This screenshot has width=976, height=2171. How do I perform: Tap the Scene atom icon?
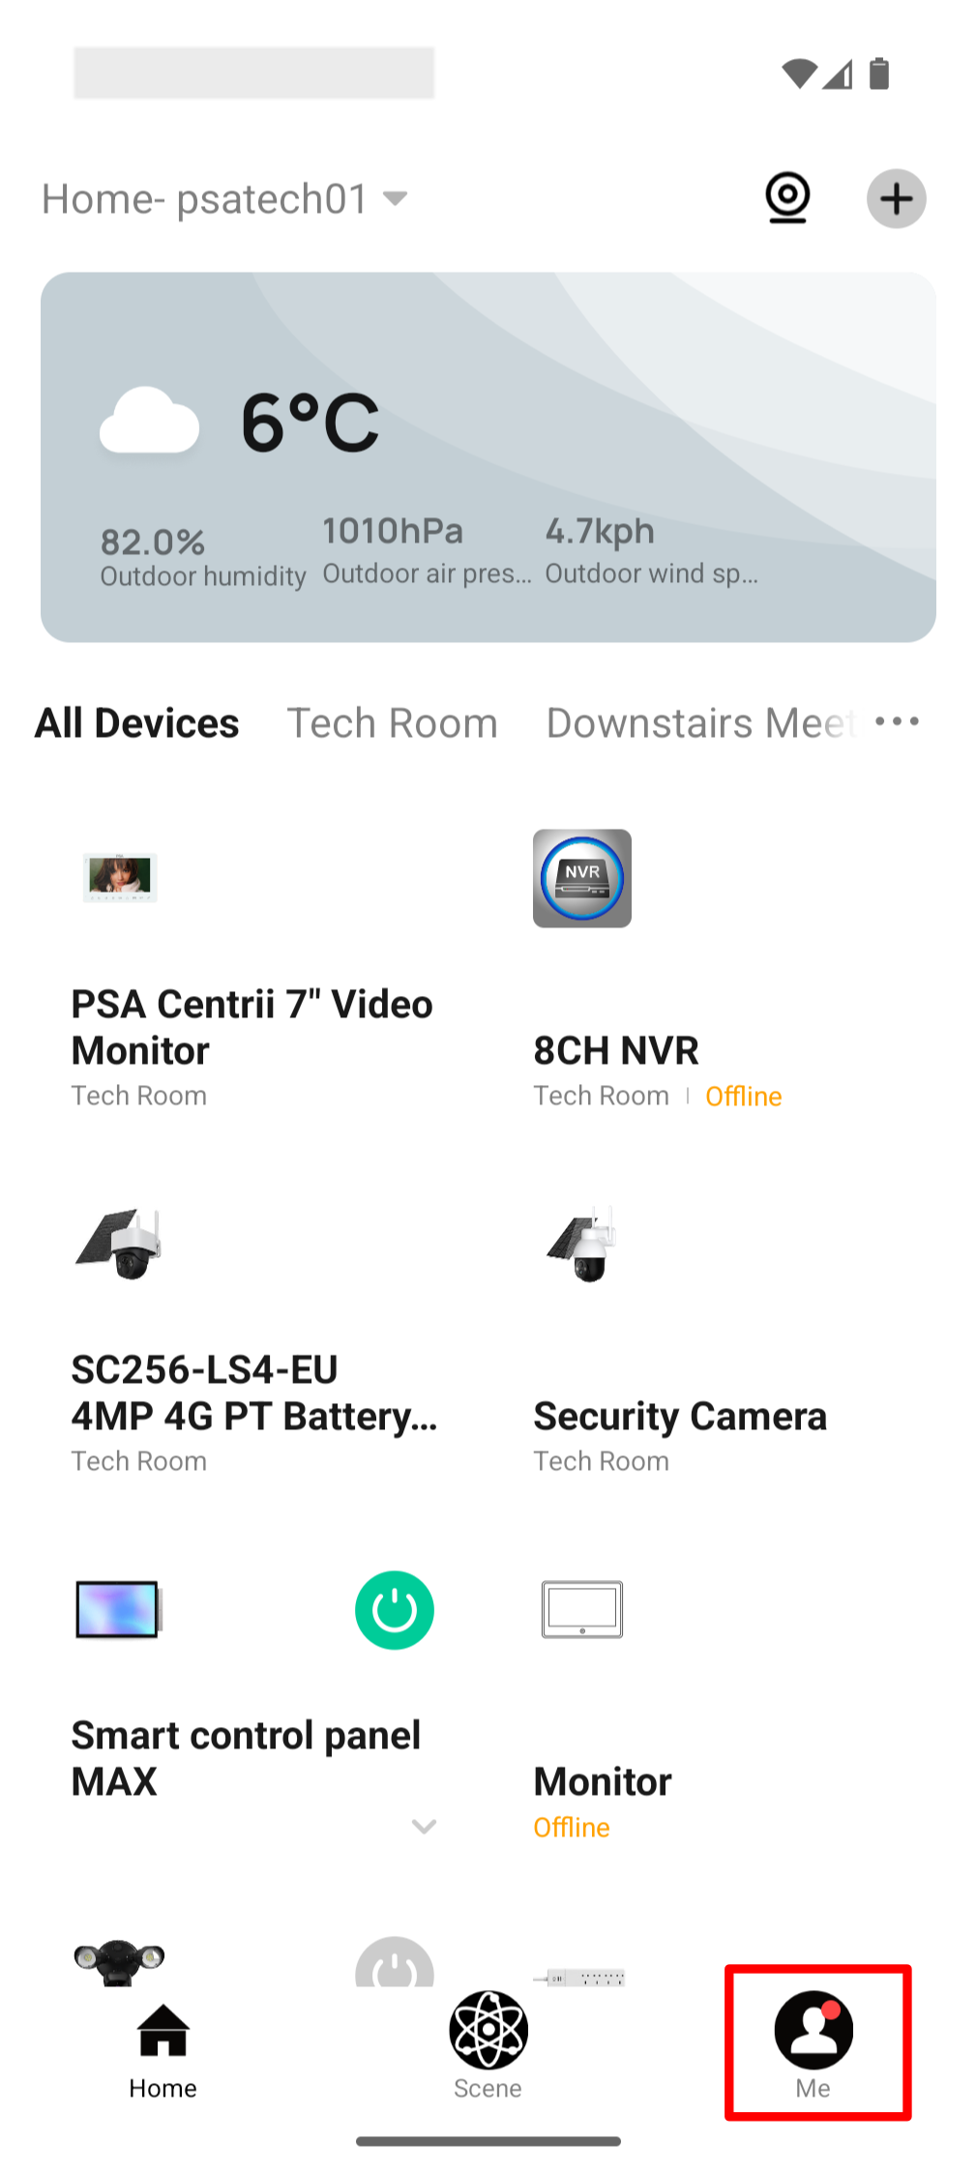(x=488, y=2031)
